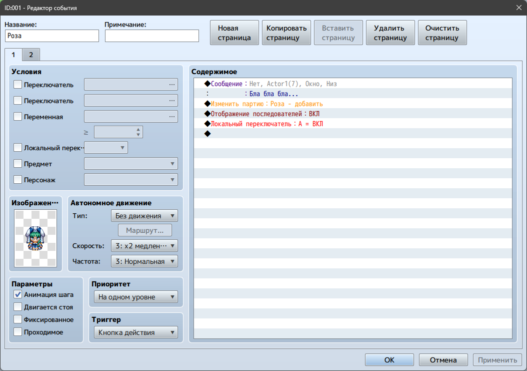
Task: Click the Копировать страницу button
Action: [286, 33]
